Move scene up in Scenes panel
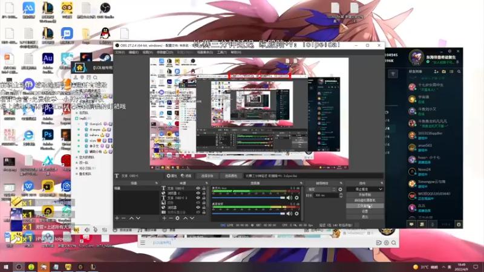Screen dimensions: 484x272 pyautogui.click(x=131, y=218)
